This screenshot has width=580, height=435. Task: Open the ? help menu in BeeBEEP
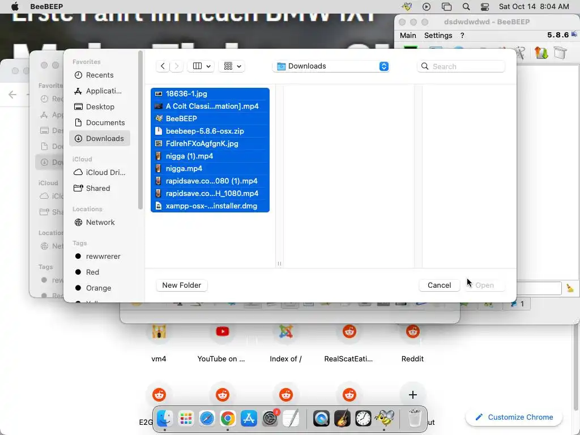pyautogui.click(x=462, y=36)
